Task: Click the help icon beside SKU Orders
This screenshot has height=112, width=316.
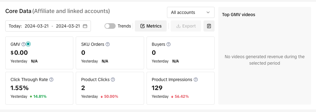Action: point(108,44)
